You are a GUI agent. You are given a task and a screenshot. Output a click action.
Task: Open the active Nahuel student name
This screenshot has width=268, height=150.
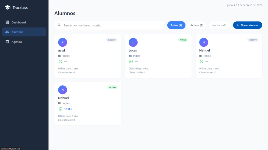click(63, 98)
